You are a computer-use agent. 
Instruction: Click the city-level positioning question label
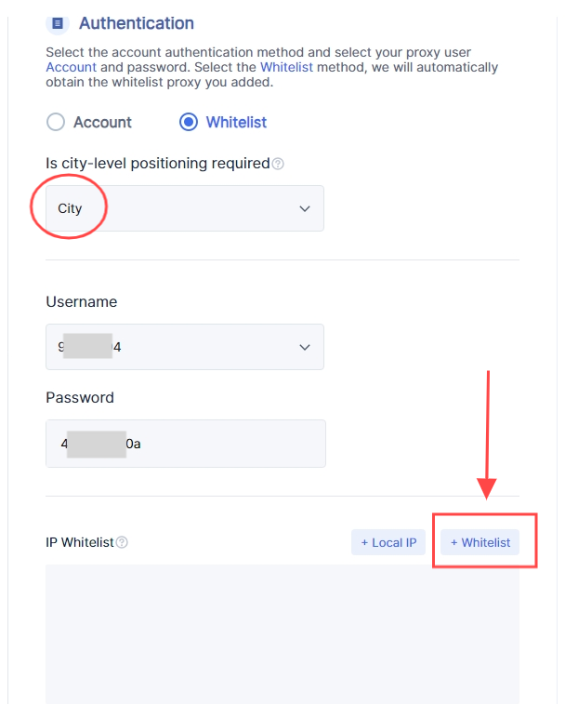click(158, 164)
